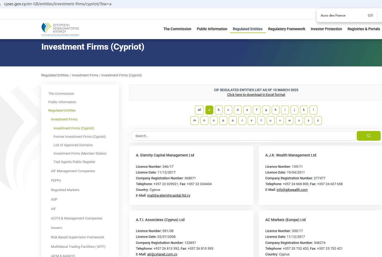Image resolution: width=382 pixels, height=257 pixels.
Task: Filter firms by letter 'z'
Action: (x=318, y=120)
